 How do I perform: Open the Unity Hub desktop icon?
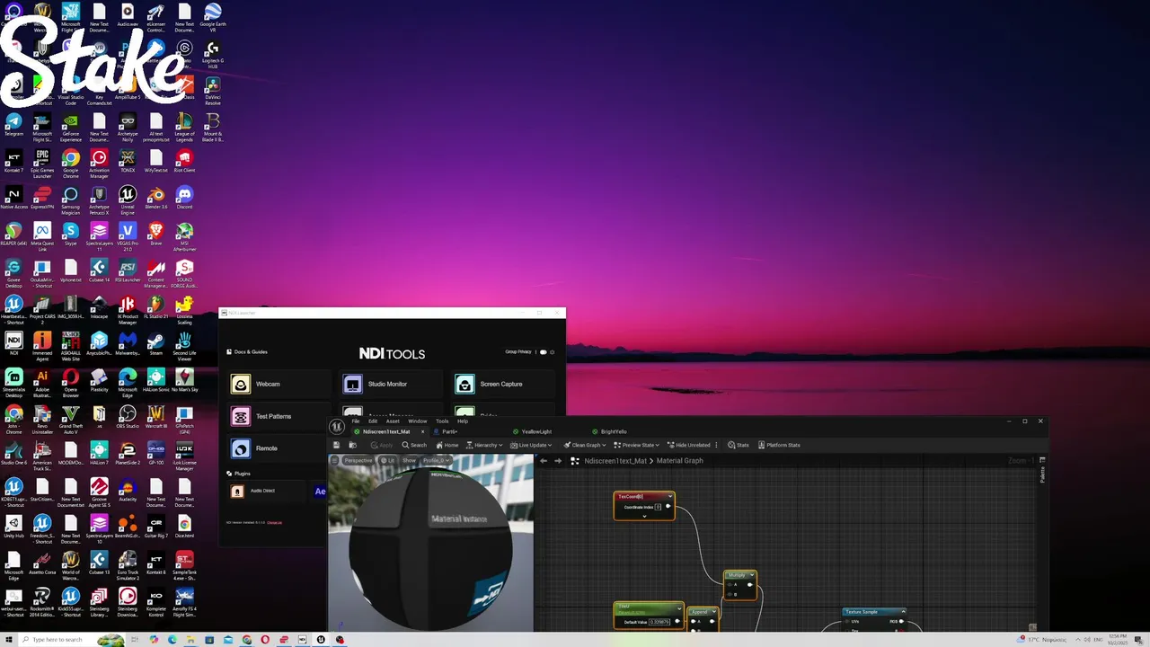click(x=13, y=526)
